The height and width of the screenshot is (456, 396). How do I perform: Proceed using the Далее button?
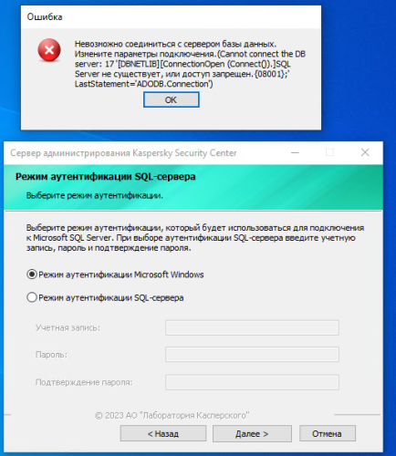[x=252, y=433]
